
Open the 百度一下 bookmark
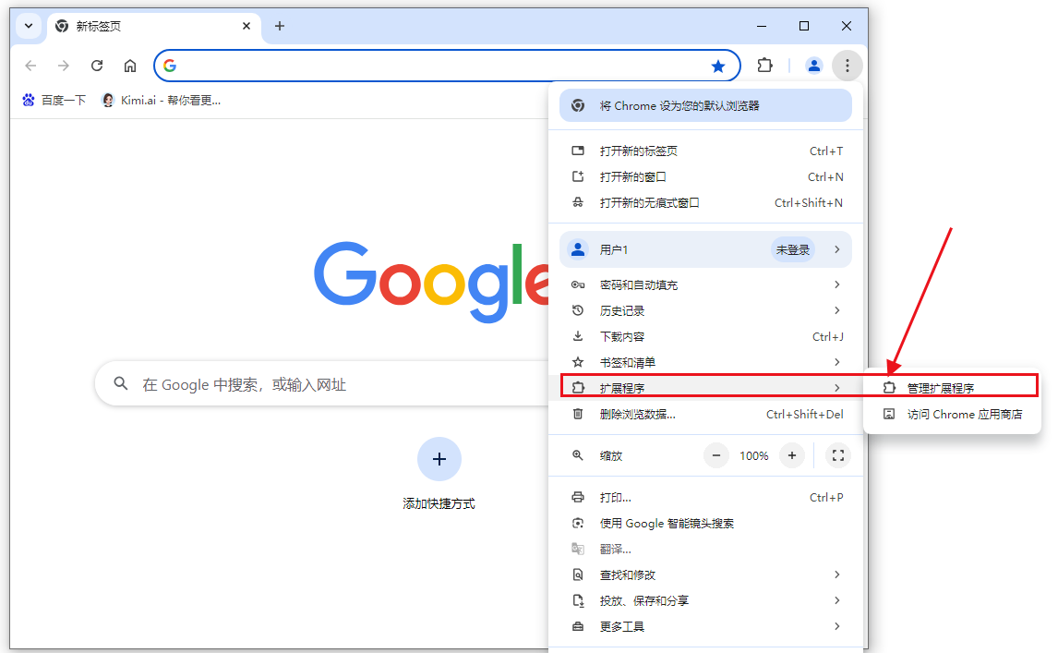point(54,100)
